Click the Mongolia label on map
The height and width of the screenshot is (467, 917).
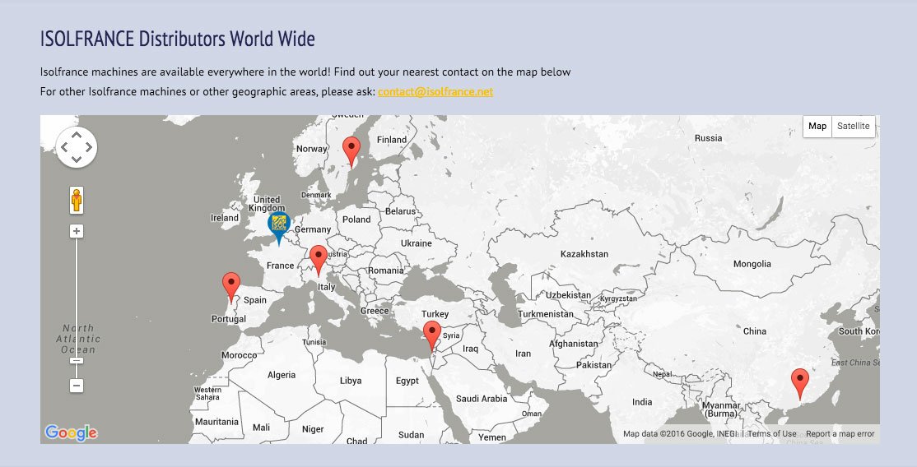pyautogui.click(x=752, y=264)
